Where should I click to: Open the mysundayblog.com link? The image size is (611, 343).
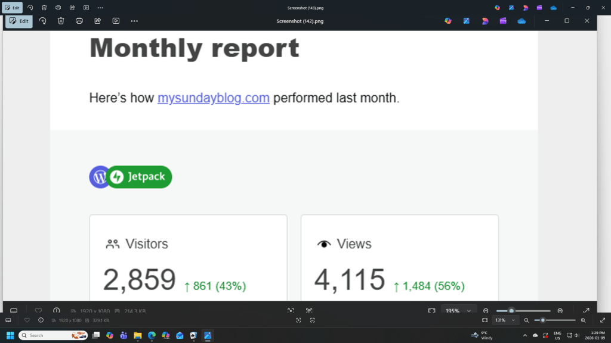coord(213,98)
